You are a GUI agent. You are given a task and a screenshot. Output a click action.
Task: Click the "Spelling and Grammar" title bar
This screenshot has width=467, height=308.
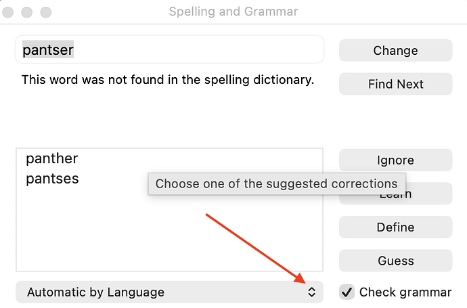click(233, 12)
